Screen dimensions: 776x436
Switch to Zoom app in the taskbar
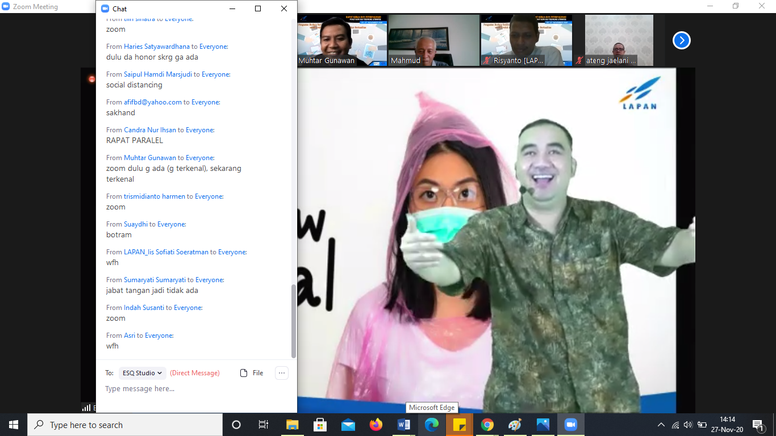tap(570, 425)
